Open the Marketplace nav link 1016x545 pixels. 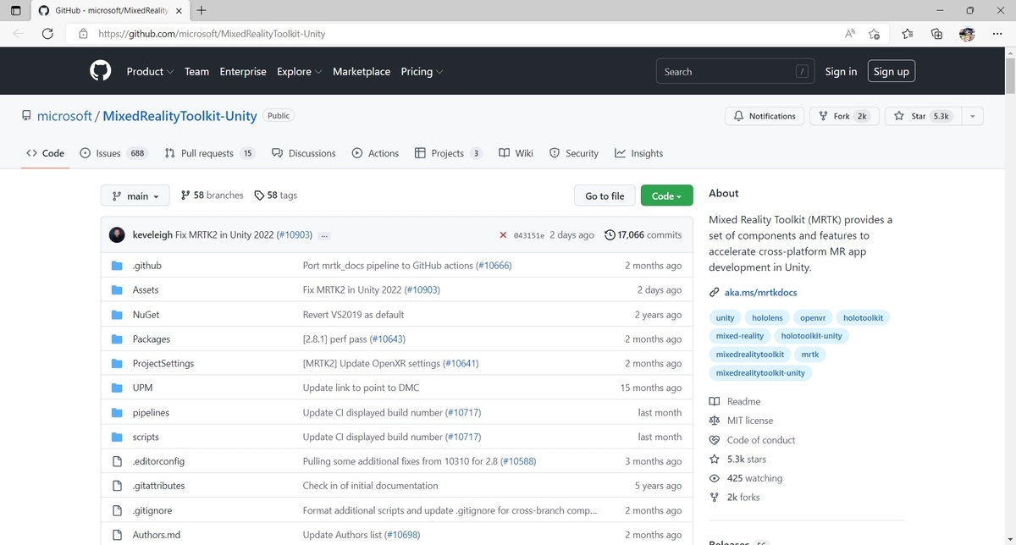pyautogui.click(x=362, y=72)
